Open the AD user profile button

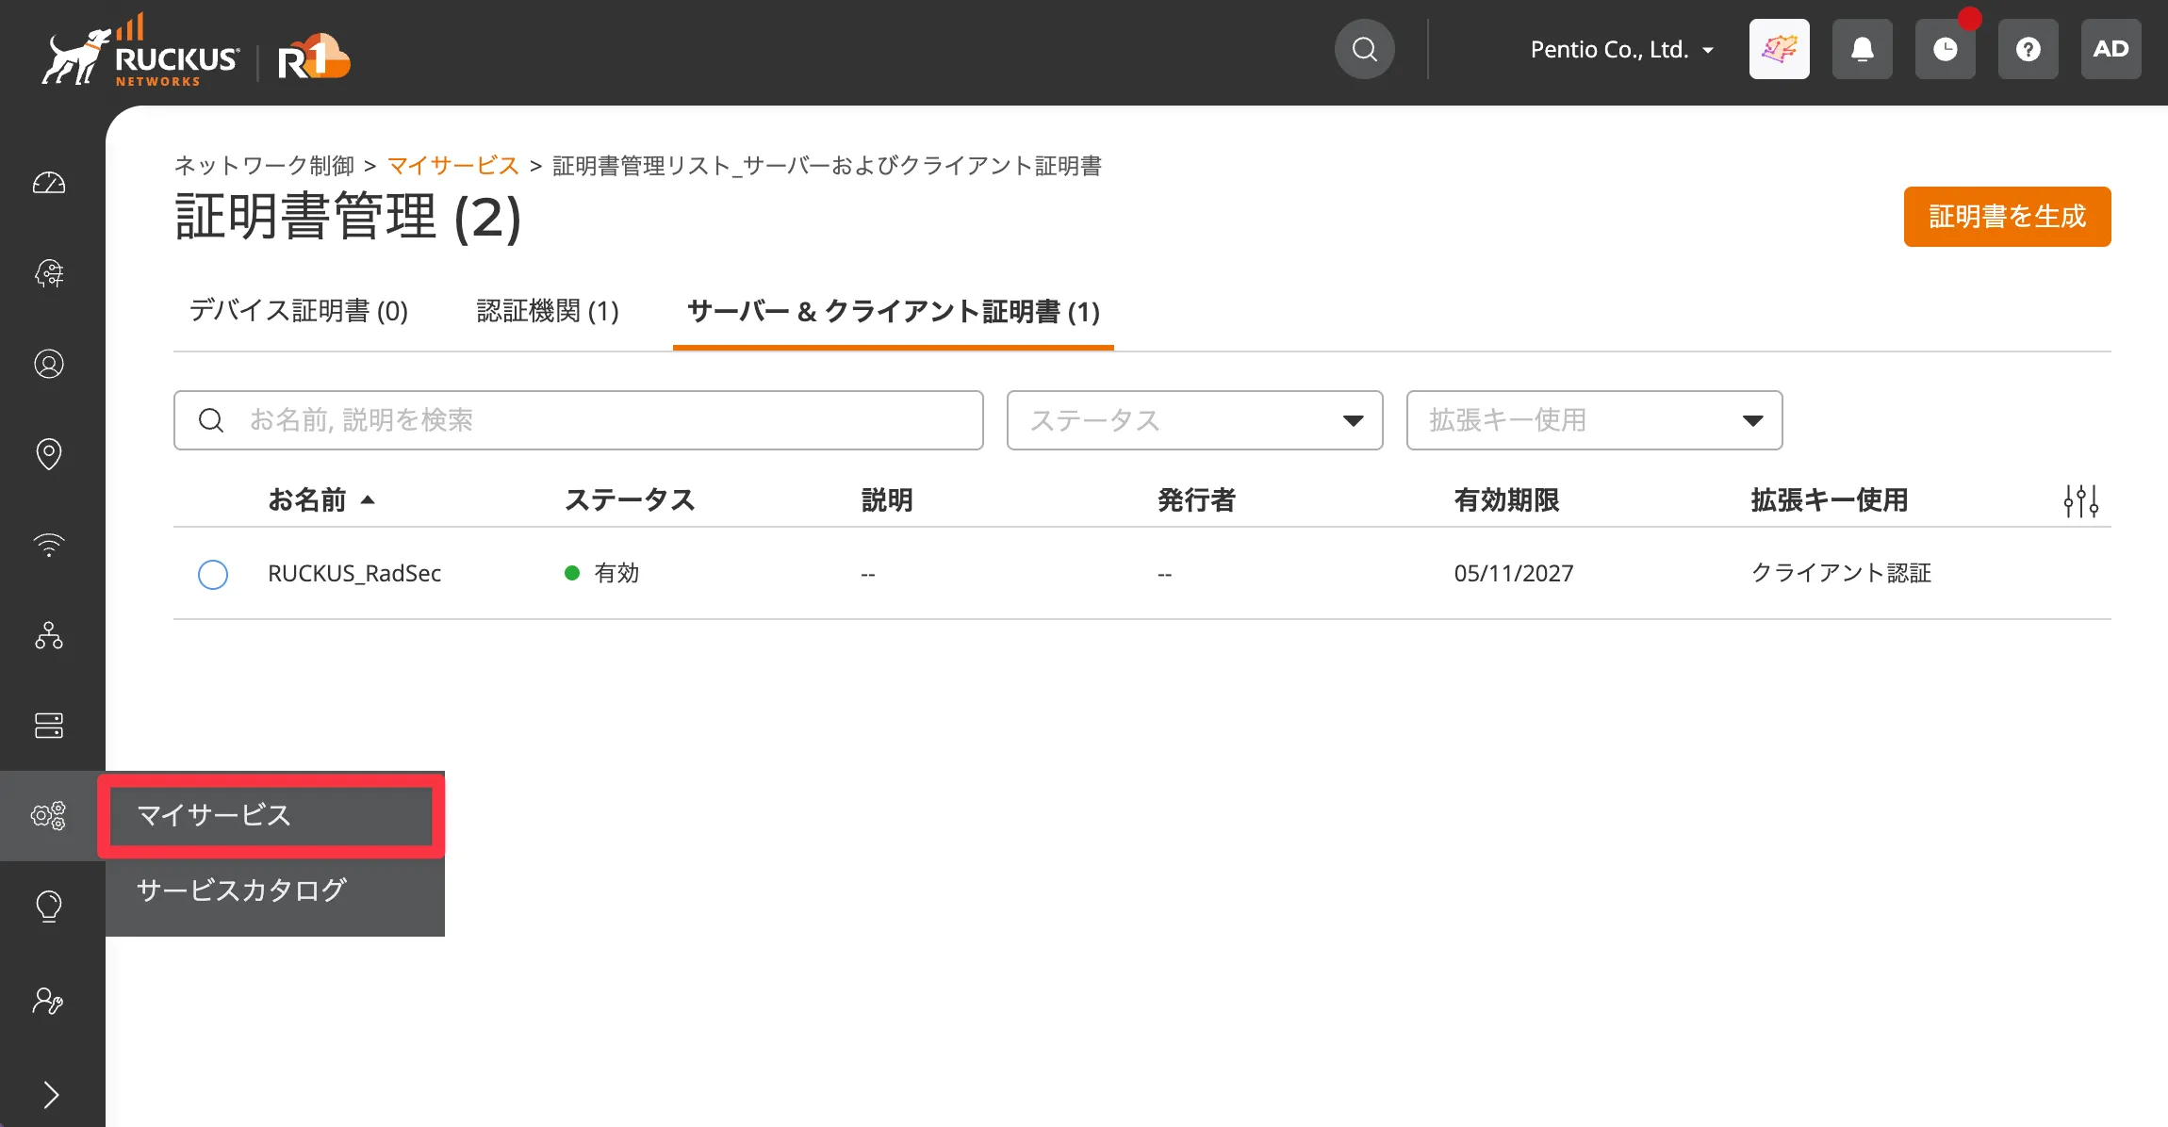tap(2111, 49)
